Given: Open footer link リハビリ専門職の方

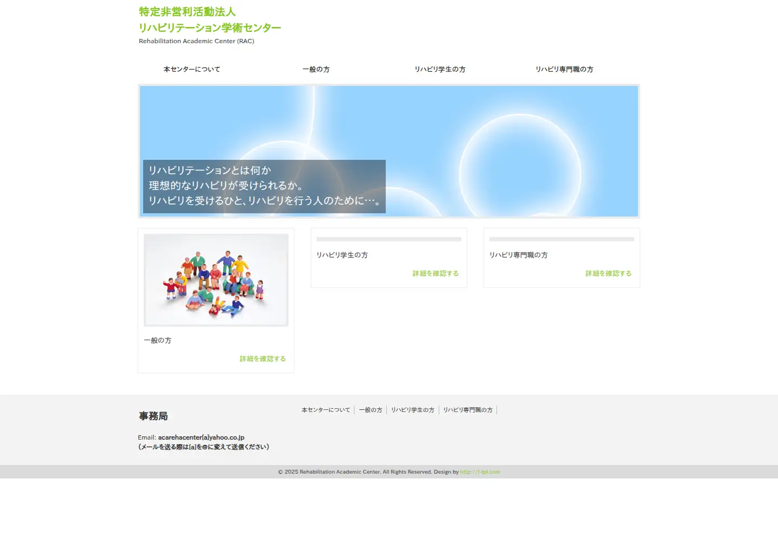Looking at the screenshot, I should pyautogui.click(x=468, y=410).
